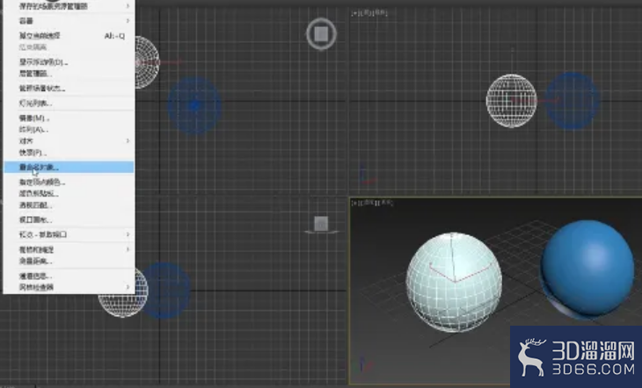The height and width of the screenshot is (388, 642).
Task: Select the white wireframe sphere in perspective view
Action: coord(454,282)
